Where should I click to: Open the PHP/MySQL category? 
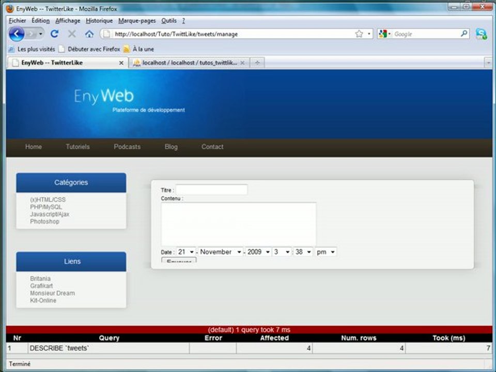pos(46,207)
